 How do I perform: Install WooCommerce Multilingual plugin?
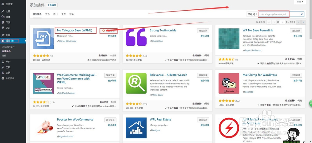110,75
